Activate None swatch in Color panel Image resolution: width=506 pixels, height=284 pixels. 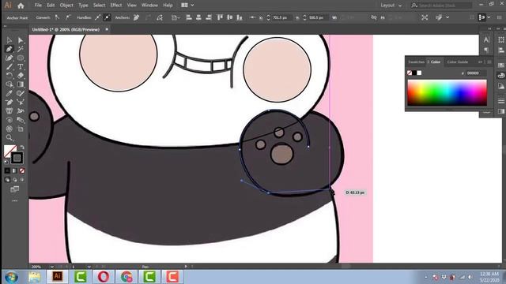[x=410, y=73]
